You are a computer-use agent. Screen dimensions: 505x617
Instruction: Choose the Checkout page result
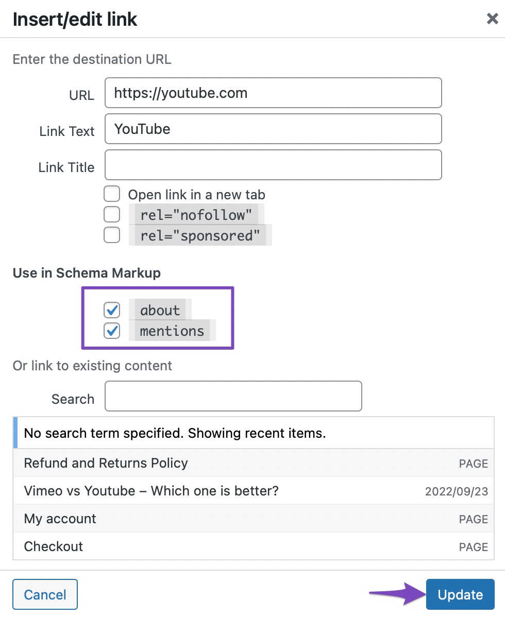point(254,546)
